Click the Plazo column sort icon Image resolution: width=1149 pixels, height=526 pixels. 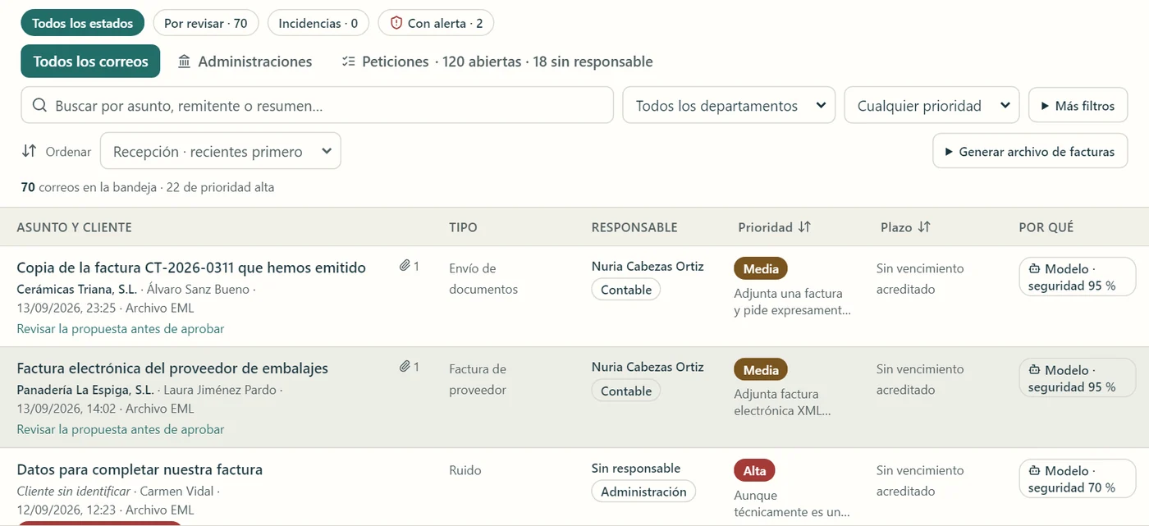pos(924,226)
